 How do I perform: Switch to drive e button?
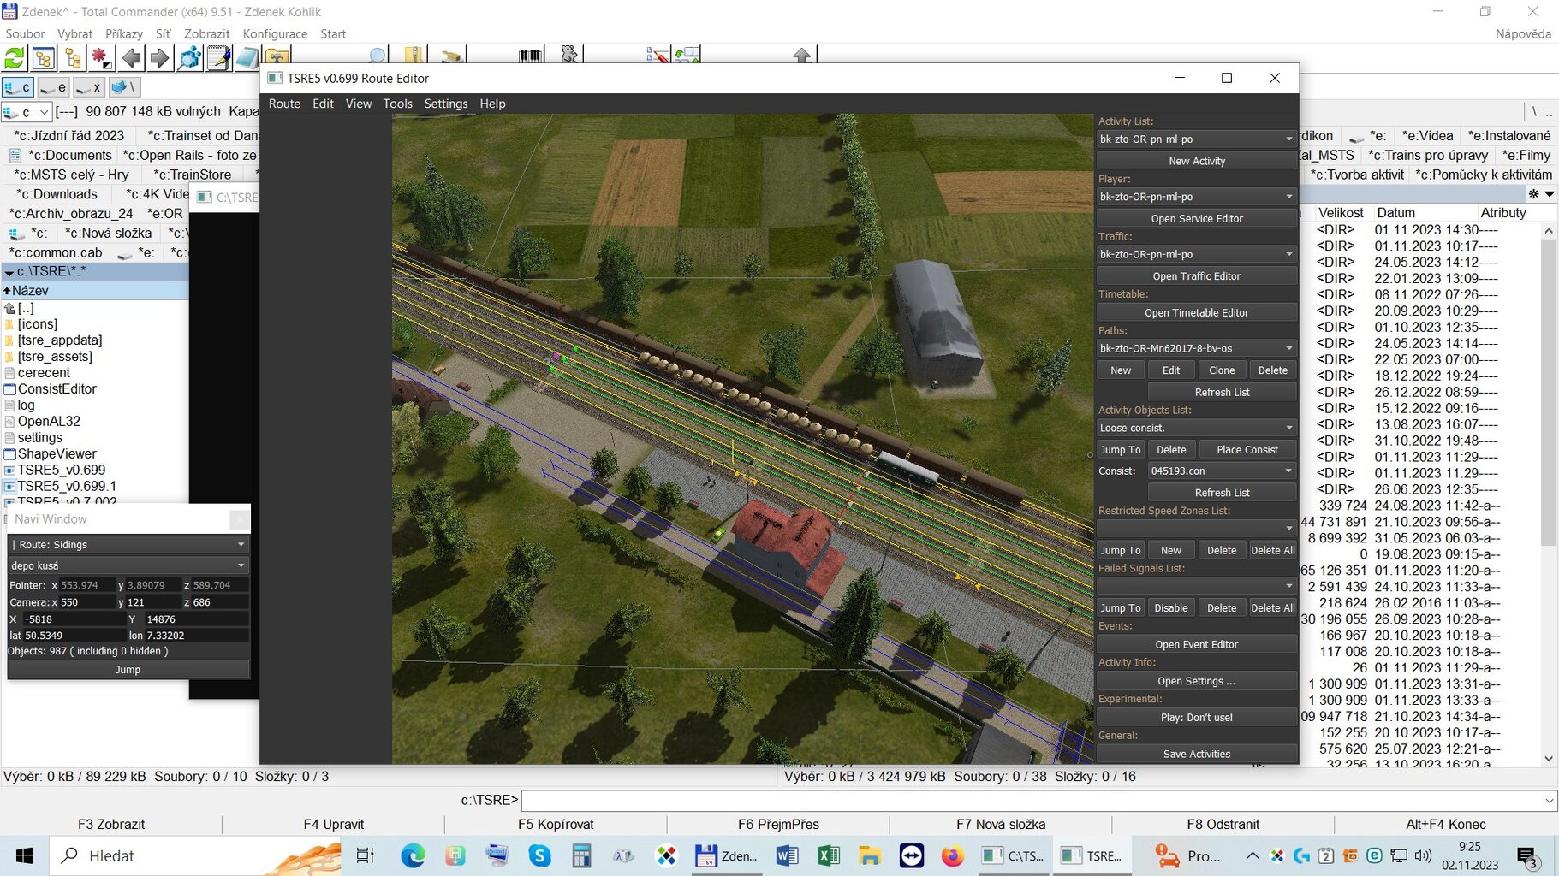click(53, 87)
